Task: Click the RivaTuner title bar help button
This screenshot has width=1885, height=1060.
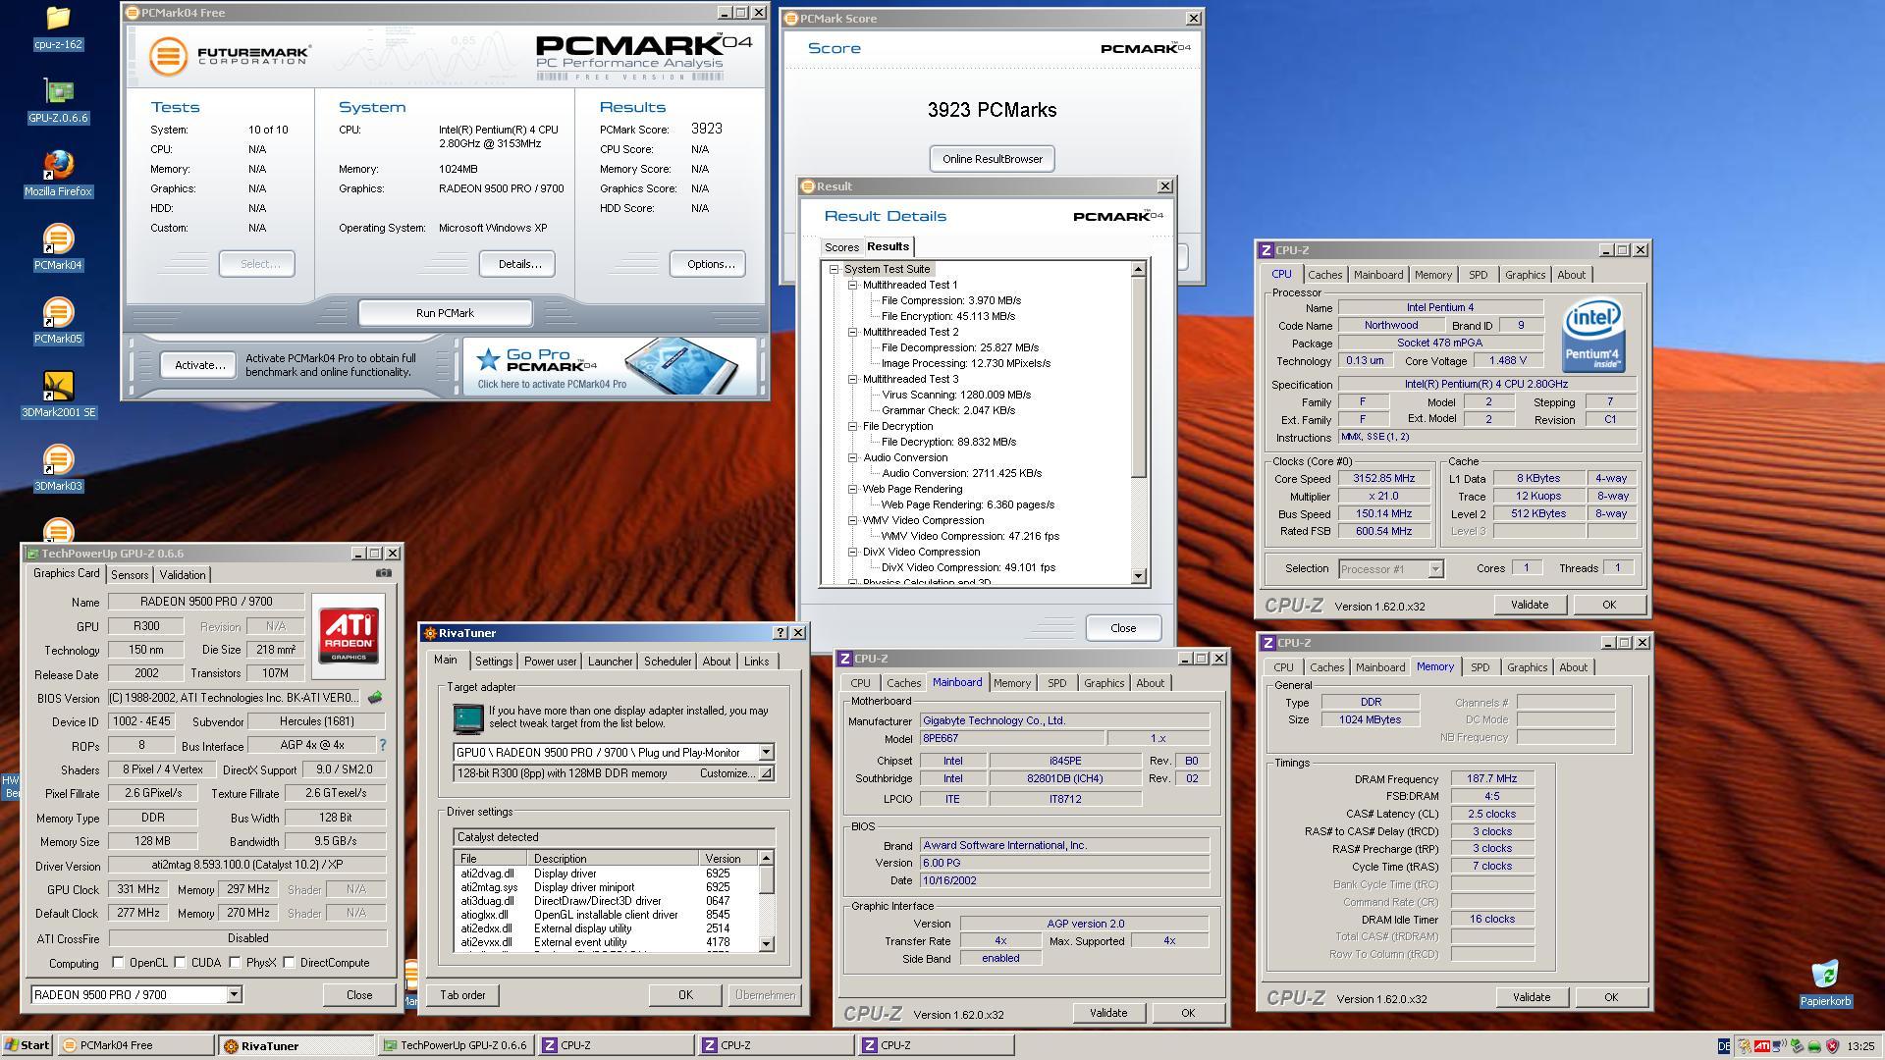Action: tap(781, 633)
